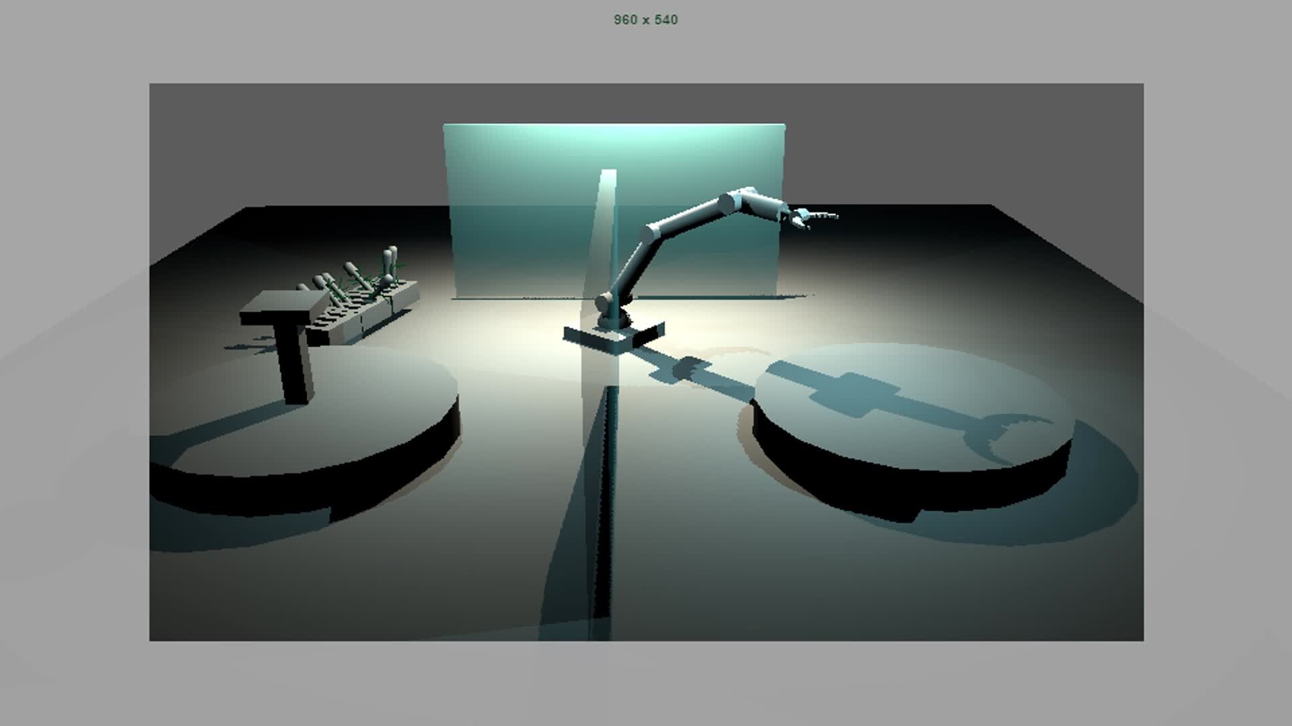This screenshot has height=726, width=1292.
Task: Click the 960 x 540 resolution label
Action: point(645,19)
